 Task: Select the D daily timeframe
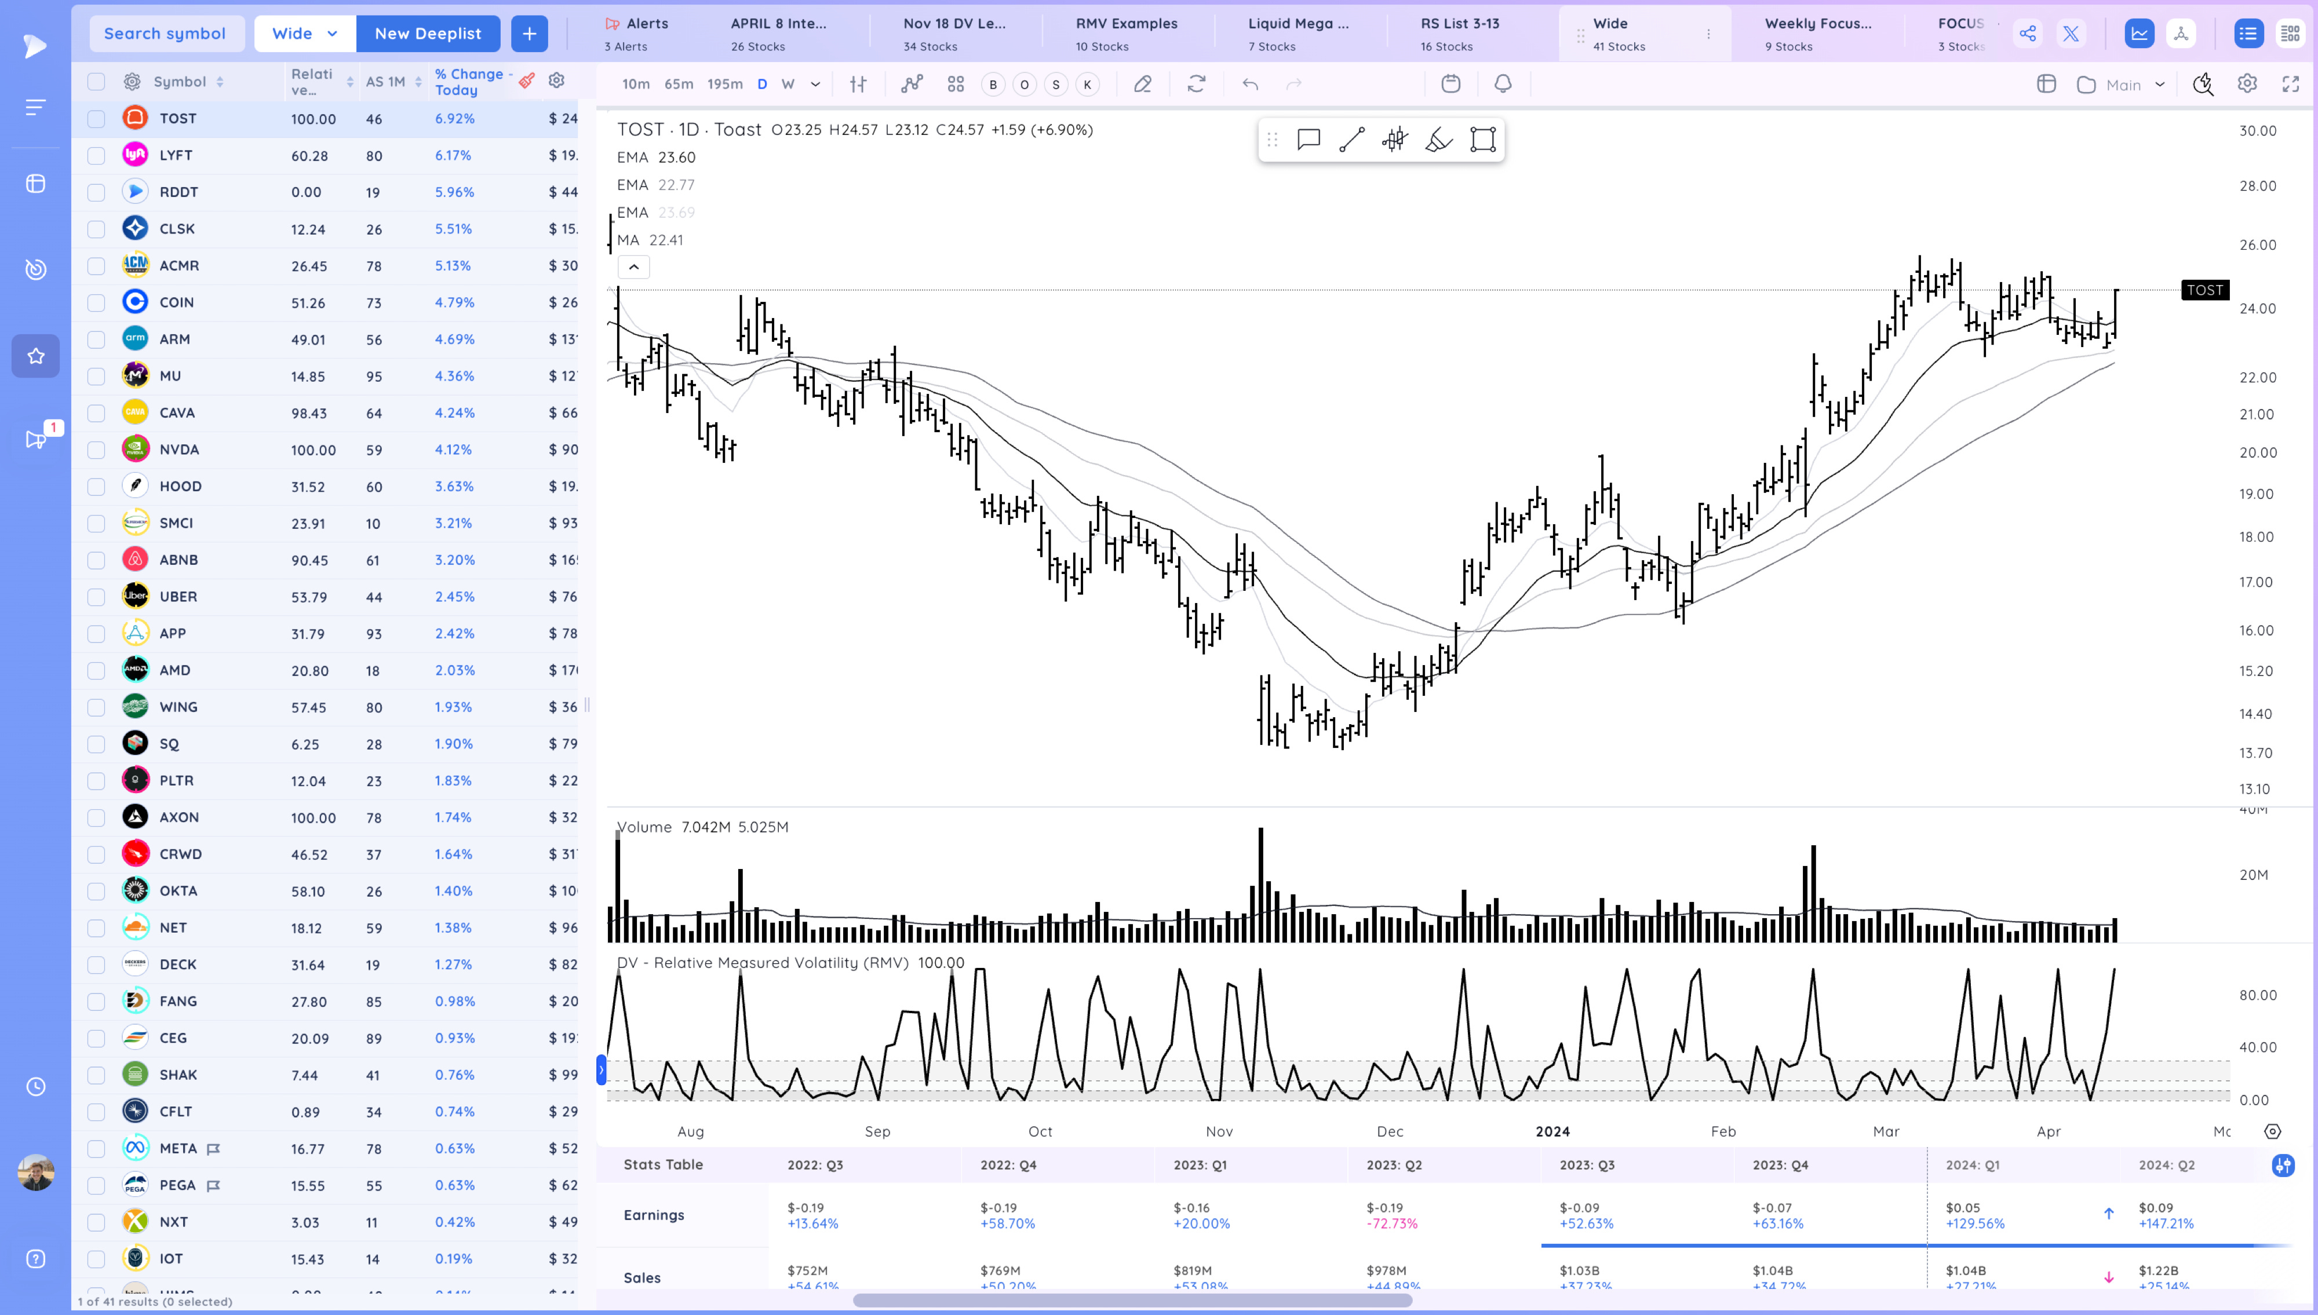coord(763,84)
